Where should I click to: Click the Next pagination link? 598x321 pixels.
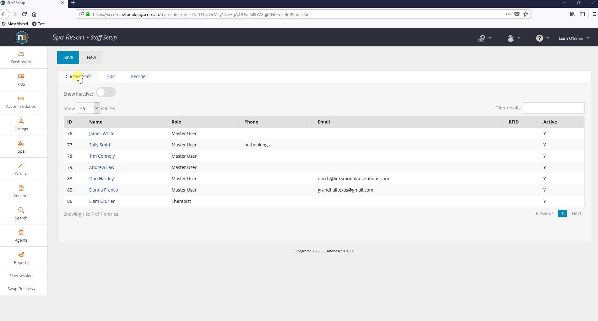576,213
